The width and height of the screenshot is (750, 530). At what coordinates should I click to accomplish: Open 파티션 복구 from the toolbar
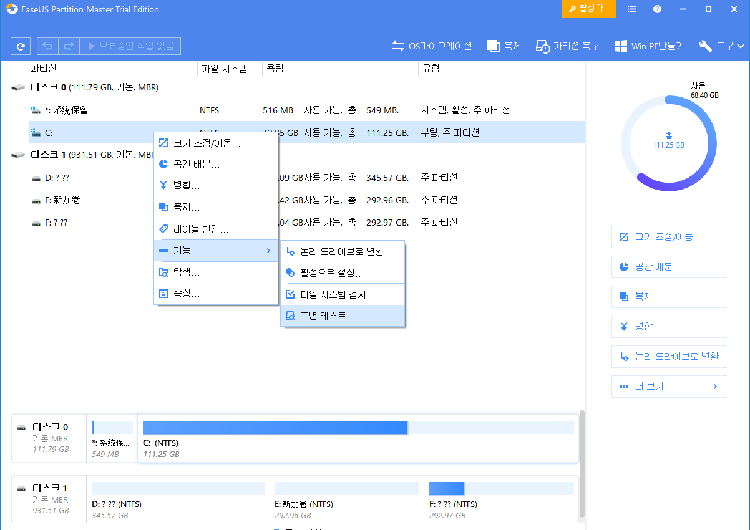[567, 46]
